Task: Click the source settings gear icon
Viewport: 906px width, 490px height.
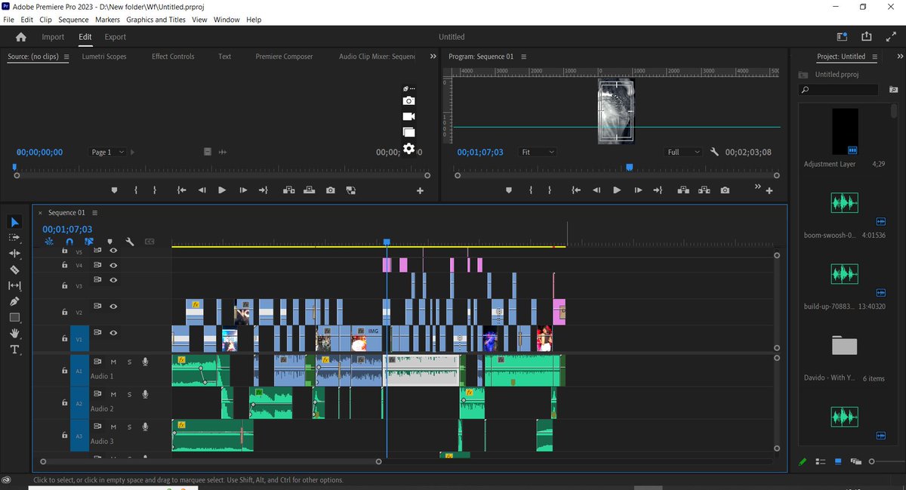Action: [x=408, y=149]
